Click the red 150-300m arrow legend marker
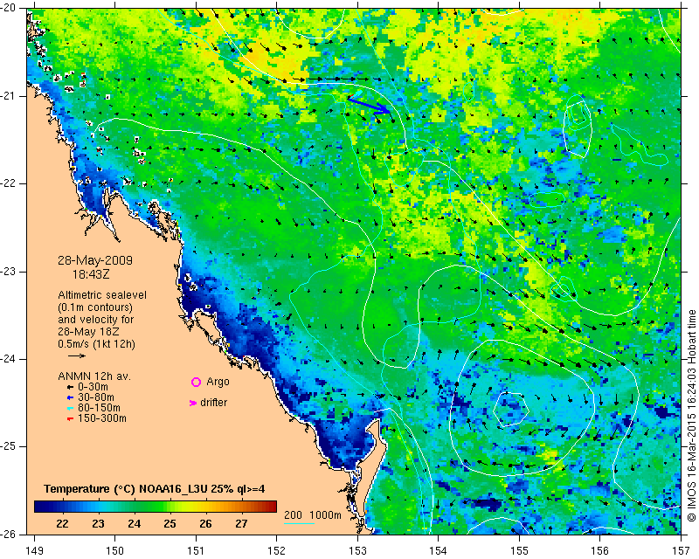Viewport: 699px width, 559px height. click(70, 419)
